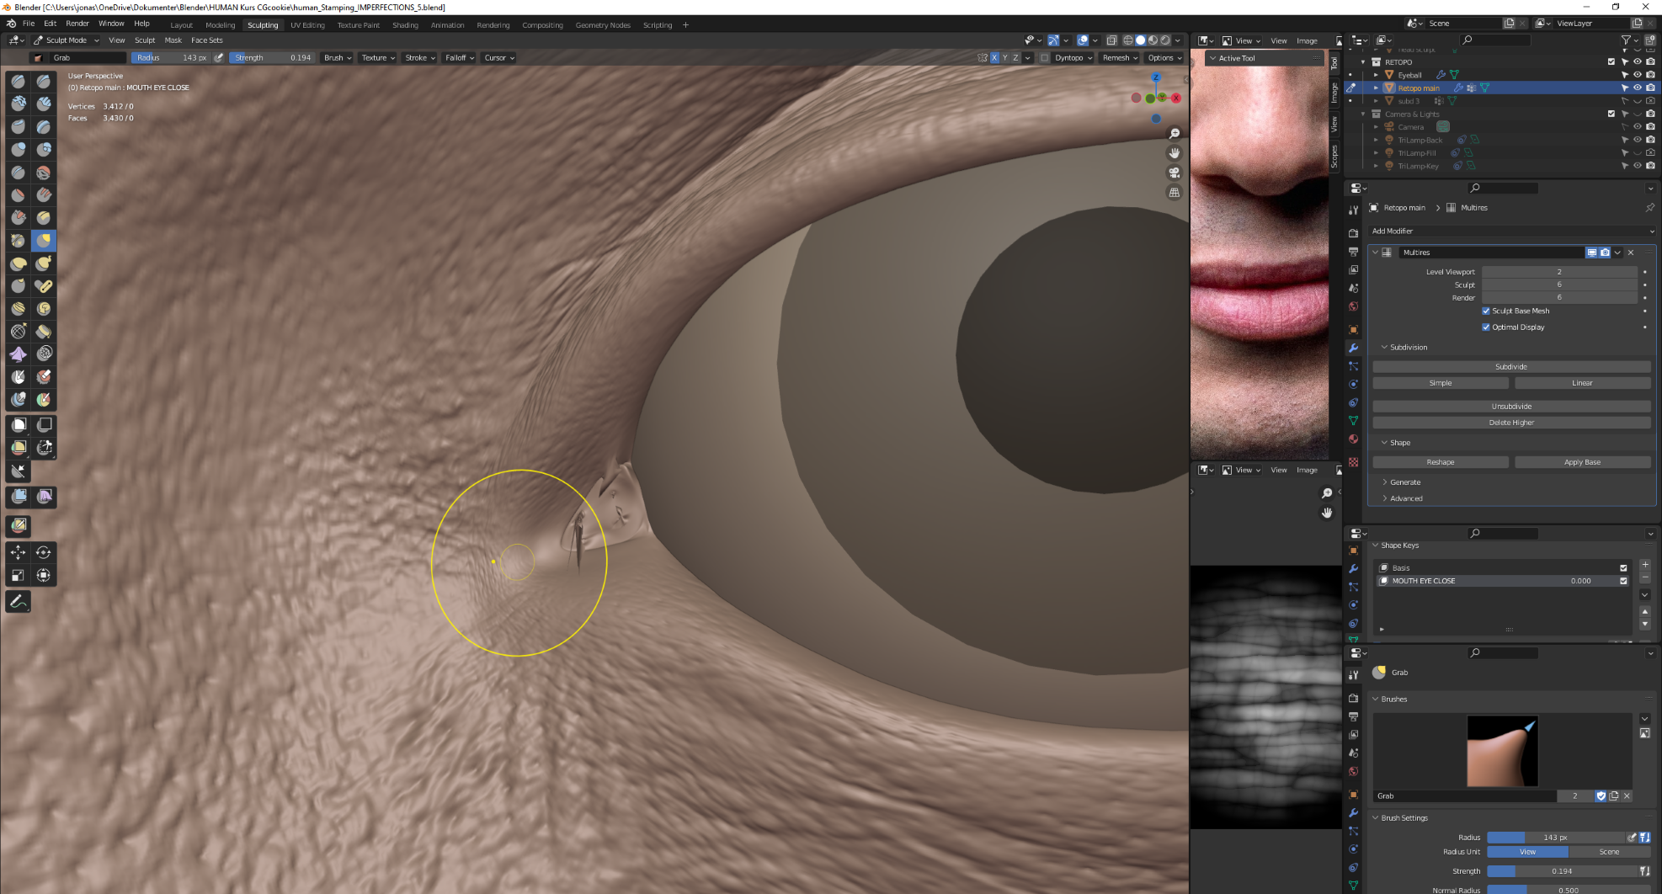Image resolution: width=1662 pixels, height=894 pixels.
Task: Toggle MOUTH EYE CLOSE shape key checkbox
Action: (x=1623, y=581)
